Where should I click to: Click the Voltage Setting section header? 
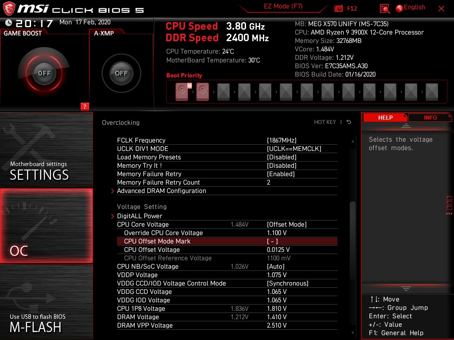coord(142,207)
